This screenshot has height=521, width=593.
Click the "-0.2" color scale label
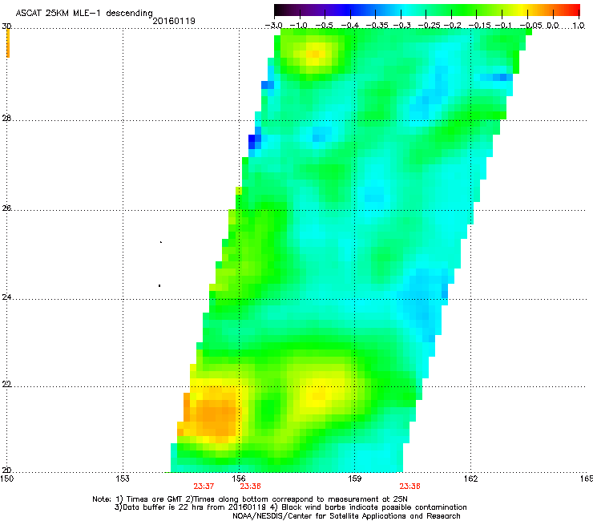(x=453, y=26)
